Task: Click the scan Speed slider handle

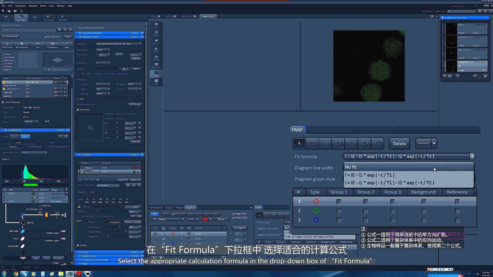Action: point(120,69)
